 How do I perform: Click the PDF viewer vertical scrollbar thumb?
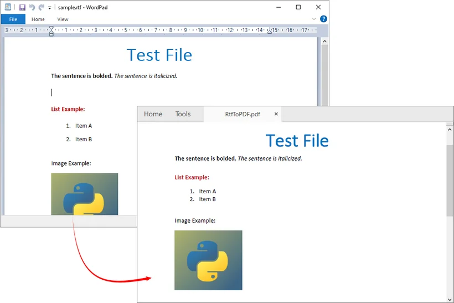tap(450, 181)
